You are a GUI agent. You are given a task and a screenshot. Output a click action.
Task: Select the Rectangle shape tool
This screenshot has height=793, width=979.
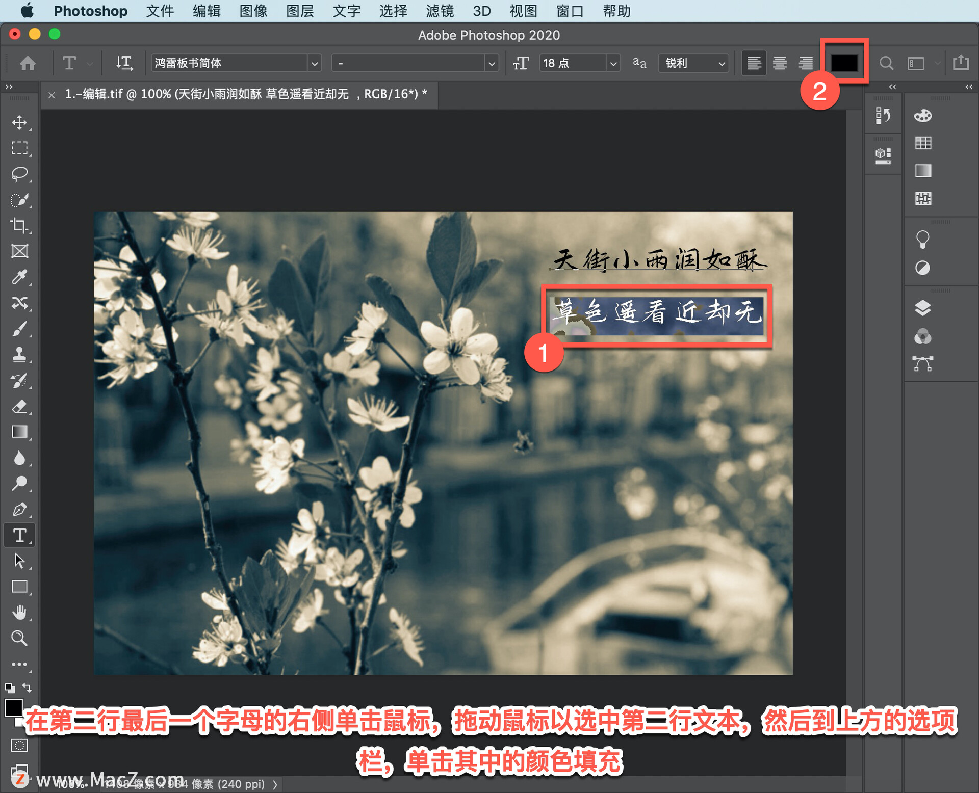pyautogui.click(x=19, y=587)
